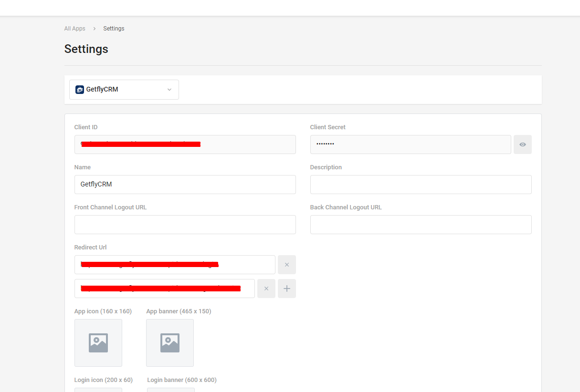This screenshot has width=580, height=392.
Task: Go to All Apps breadcrumb
Action: point(75,29)
